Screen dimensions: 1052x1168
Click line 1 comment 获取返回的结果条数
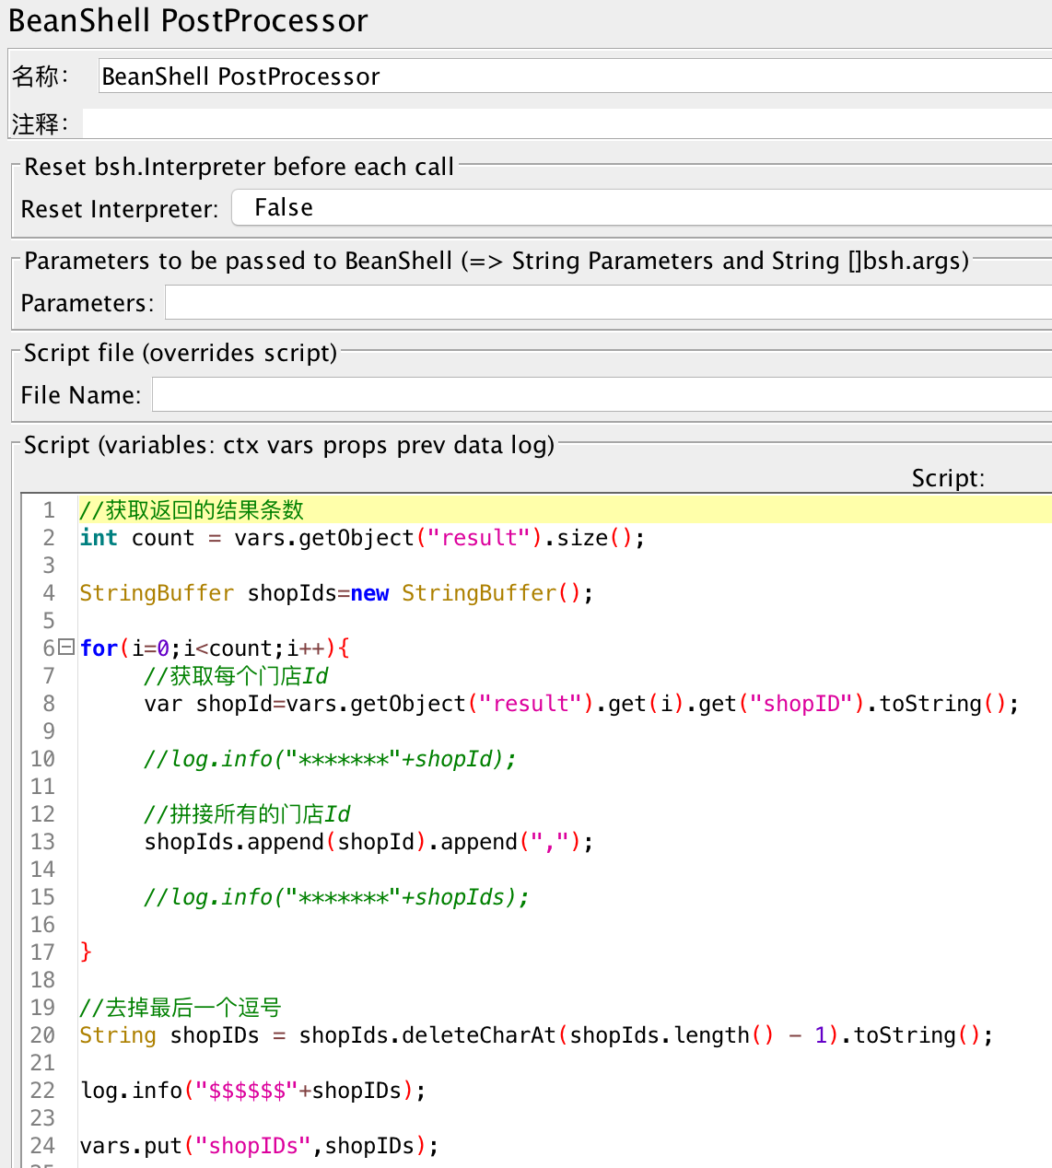tap(192, 510)
